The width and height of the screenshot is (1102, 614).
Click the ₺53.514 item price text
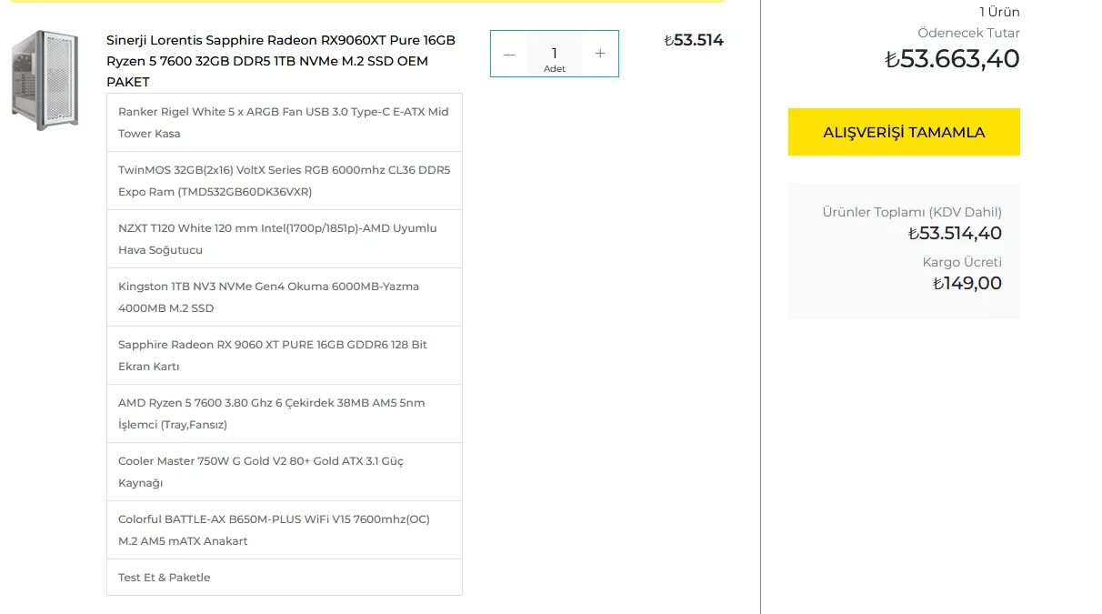tap(694, 40)
